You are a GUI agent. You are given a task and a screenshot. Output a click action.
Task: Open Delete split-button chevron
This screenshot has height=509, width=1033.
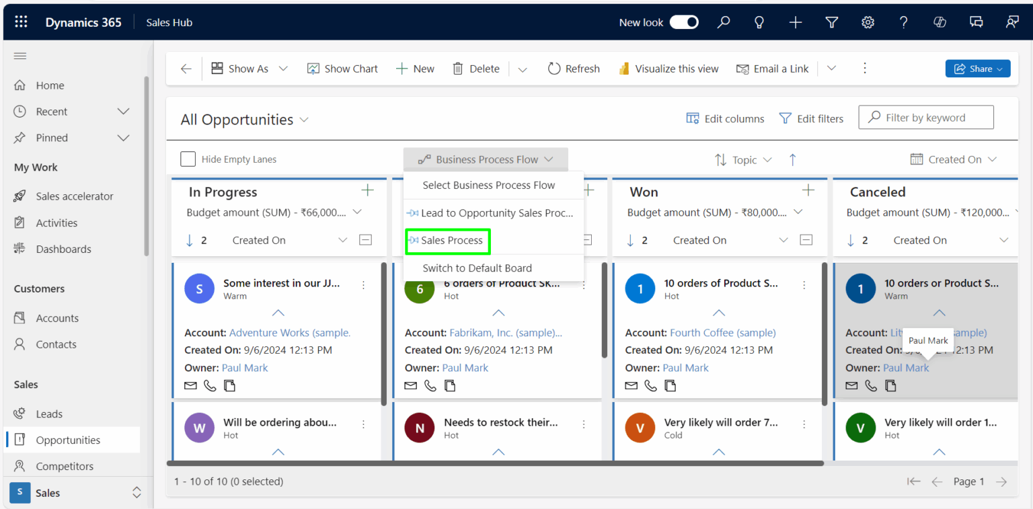coord(523,69)
